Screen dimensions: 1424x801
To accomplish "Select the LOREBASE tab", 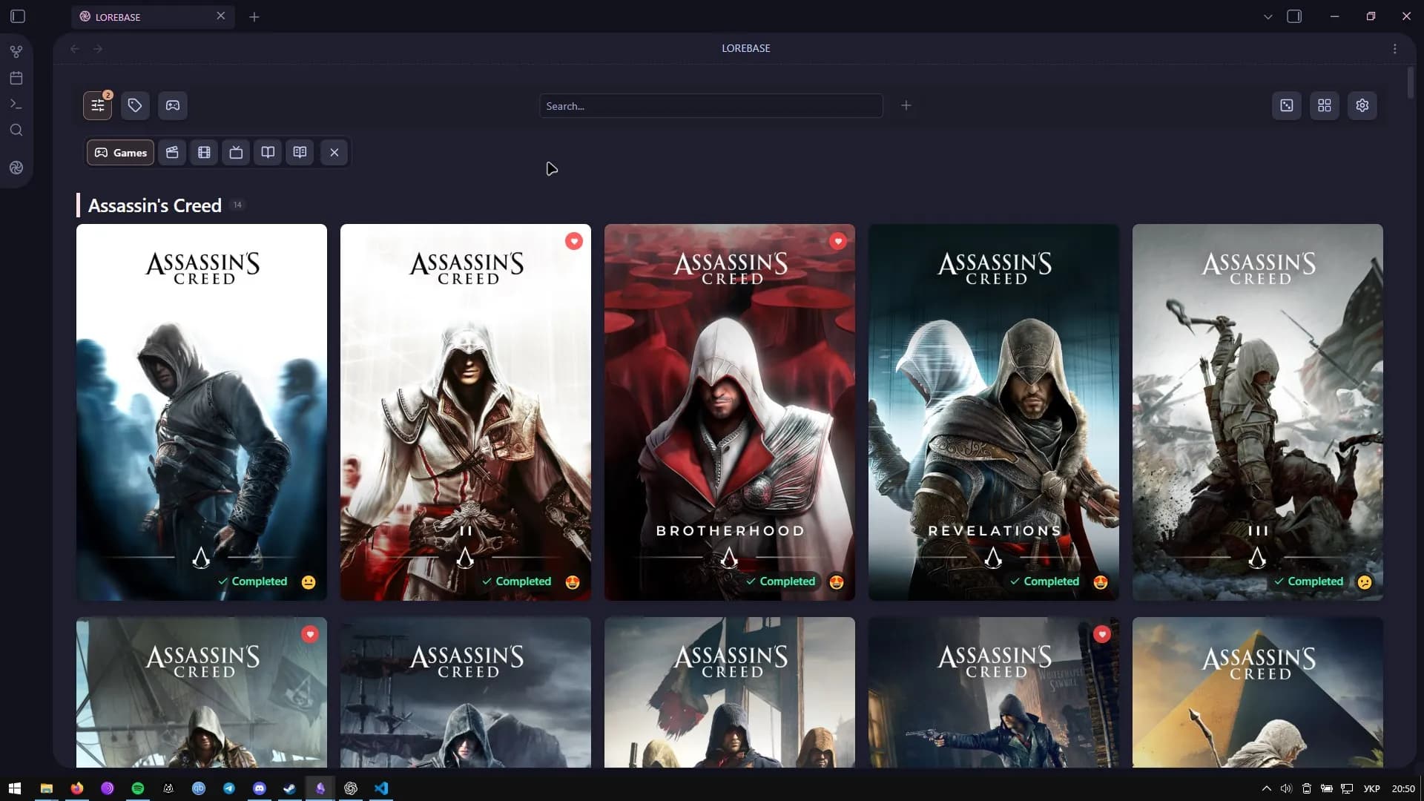I will 153,16.
